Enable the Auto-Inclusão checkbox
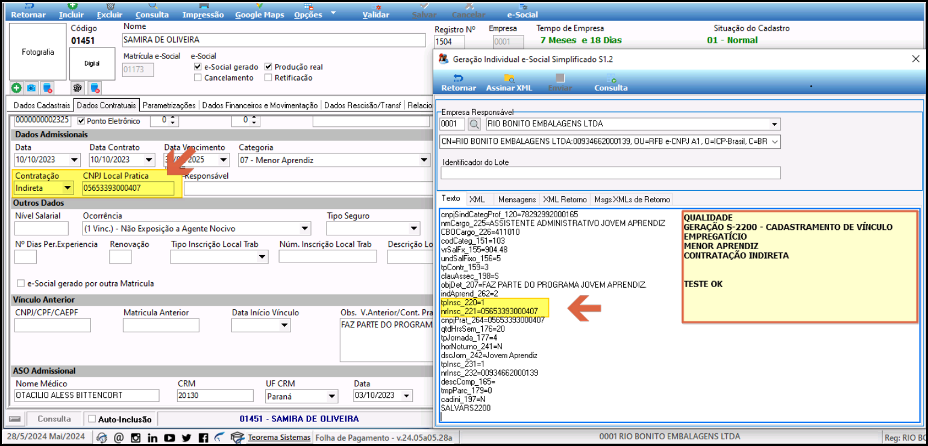This screenshot has height=446, width=928. click(92, 418)
